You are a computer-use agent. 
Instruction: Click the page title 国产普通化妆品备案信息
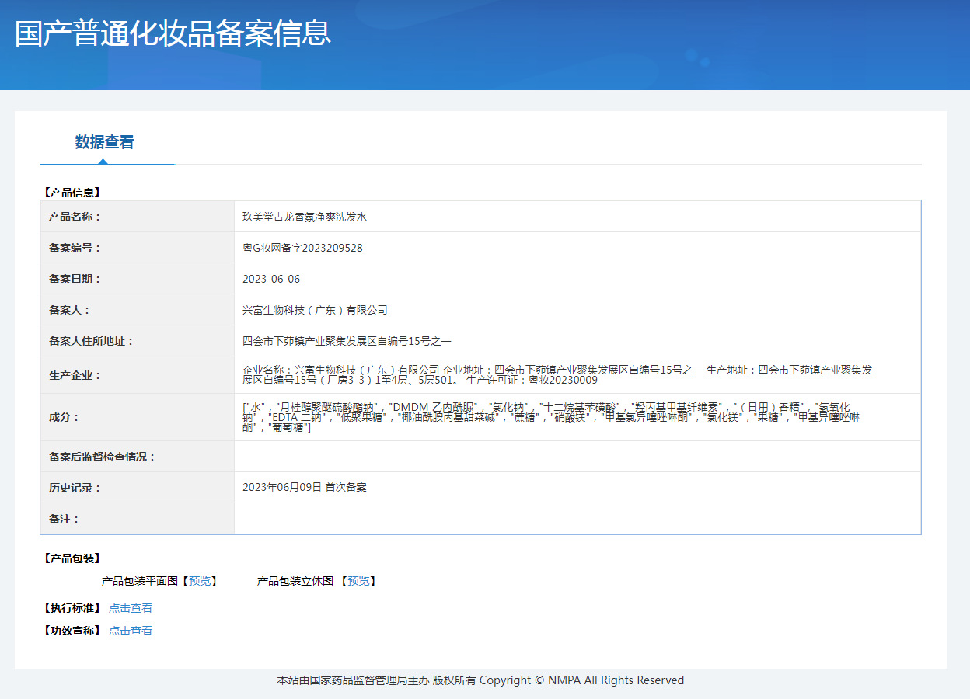point(173,33)
